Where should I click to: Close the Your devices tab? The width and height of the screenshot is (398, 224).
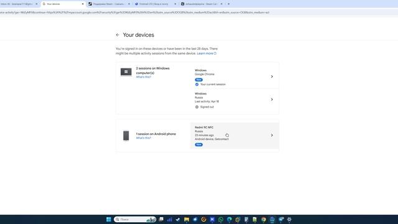point(83,4)
